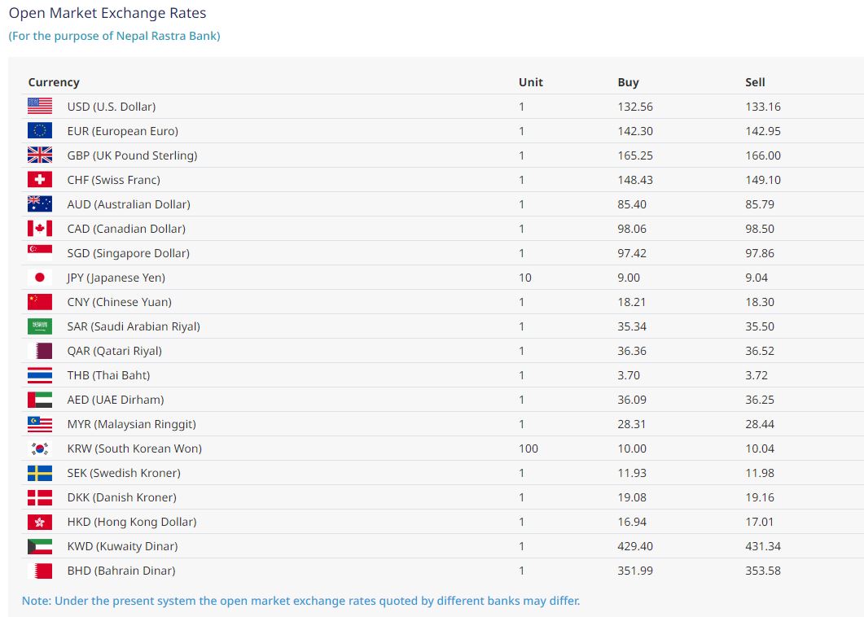Click the Thailand flag icon

pos(40,375)
